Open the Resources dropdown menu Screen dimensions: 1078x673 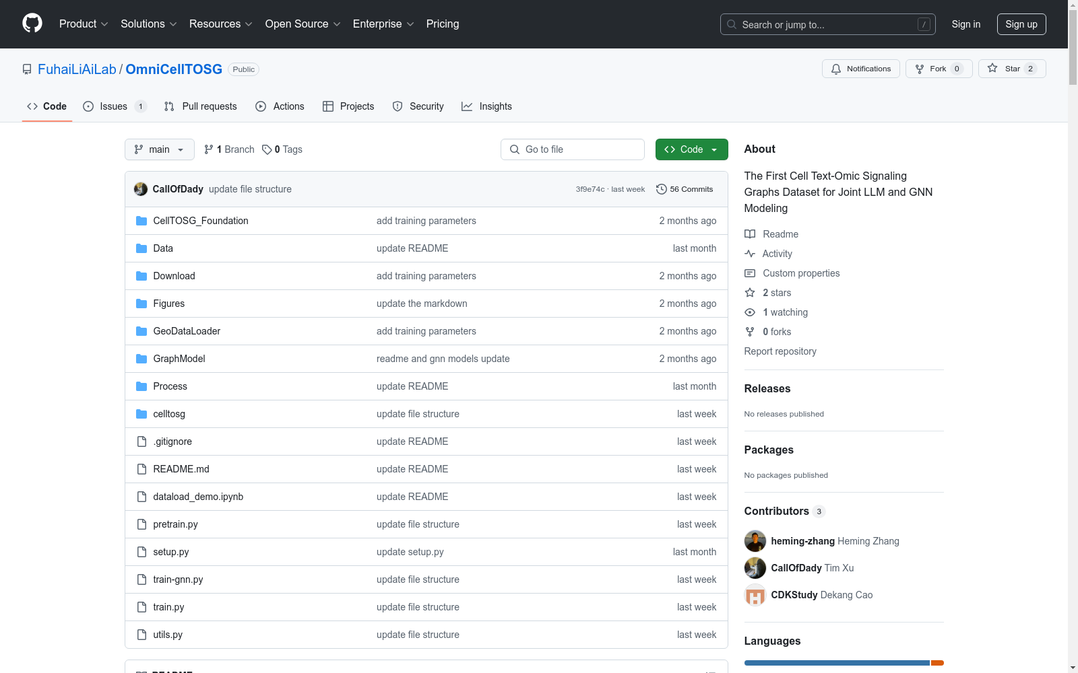click(x=221, y=24)
